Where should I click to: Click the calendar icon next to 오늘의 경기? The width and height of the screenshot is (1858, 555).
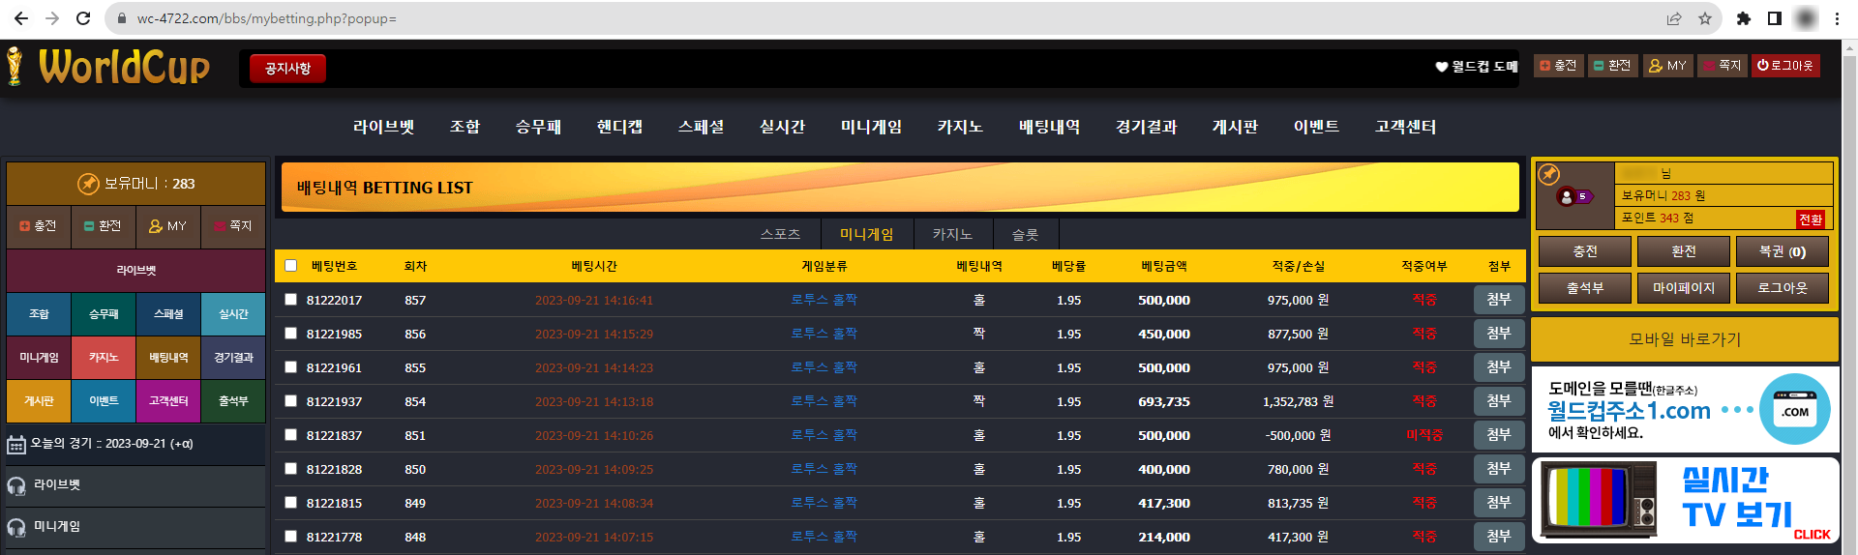tap(16, 445)
